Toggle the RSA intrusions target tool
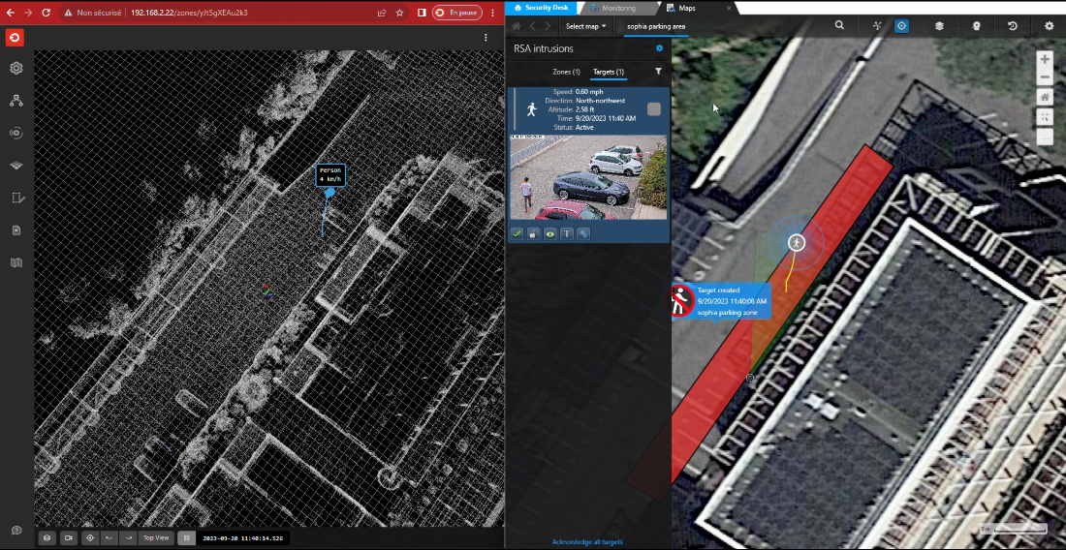This screenshot has height=550, width=1066. tap(901, 26)
